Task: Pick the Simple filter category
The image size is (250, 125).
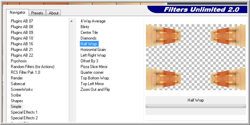Action: (16, 107)
